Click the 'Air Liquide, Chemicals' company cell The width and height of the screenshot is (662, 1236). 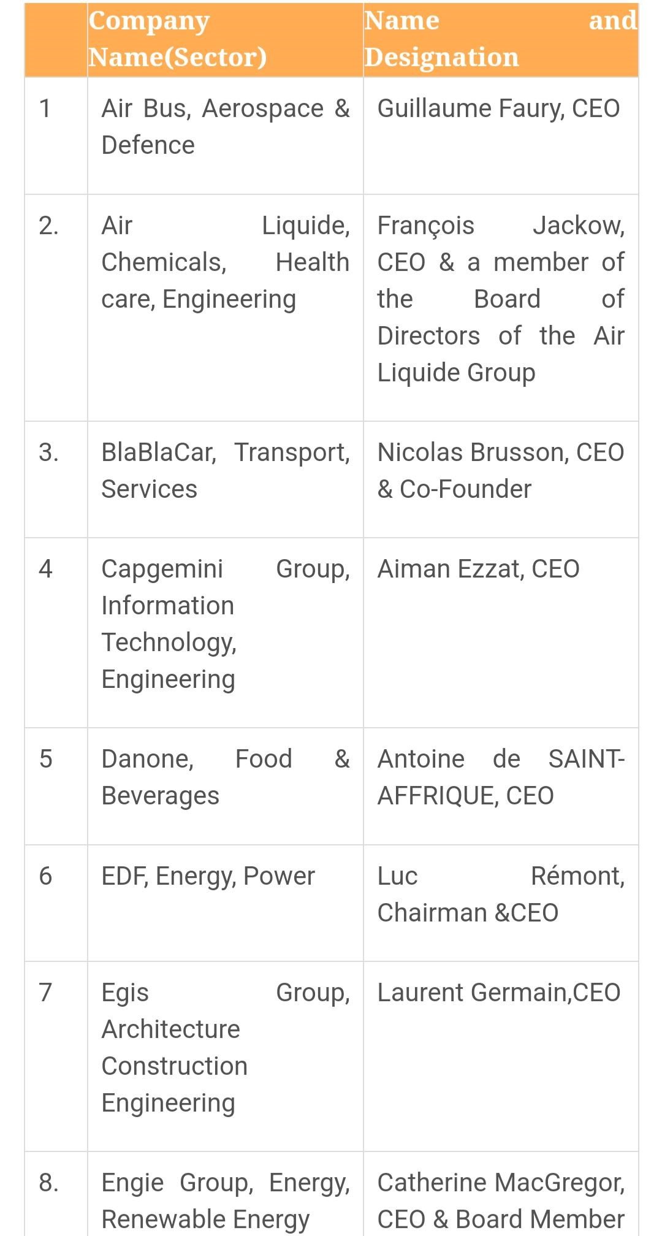pyautogui.click(x=225, y=308)
